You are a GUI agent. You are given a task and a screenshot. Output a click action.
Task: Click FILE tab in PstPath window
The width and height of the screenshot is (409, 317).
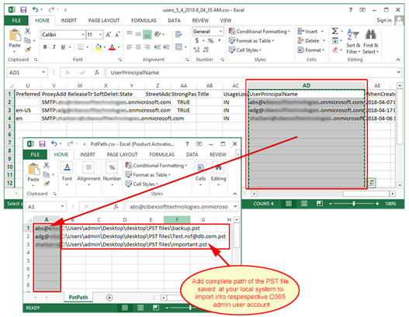point(35,154)
